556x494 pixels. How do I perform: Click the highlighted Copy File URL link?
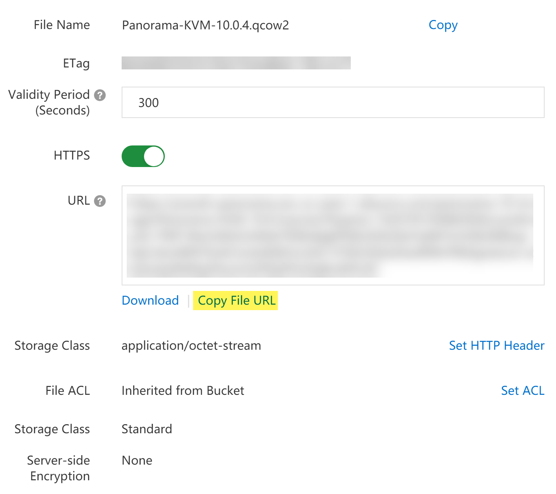tap(237, 300)
